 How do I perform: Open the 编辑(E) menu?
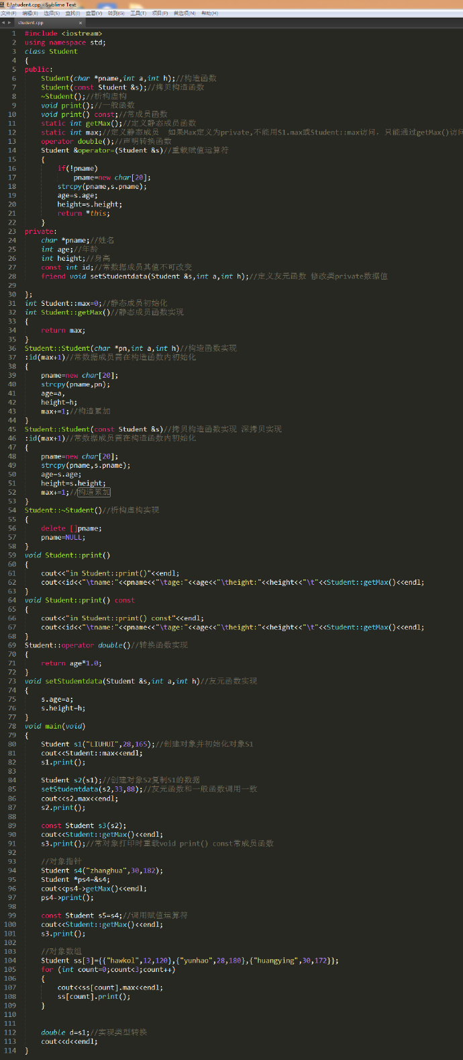click(30, 13)
